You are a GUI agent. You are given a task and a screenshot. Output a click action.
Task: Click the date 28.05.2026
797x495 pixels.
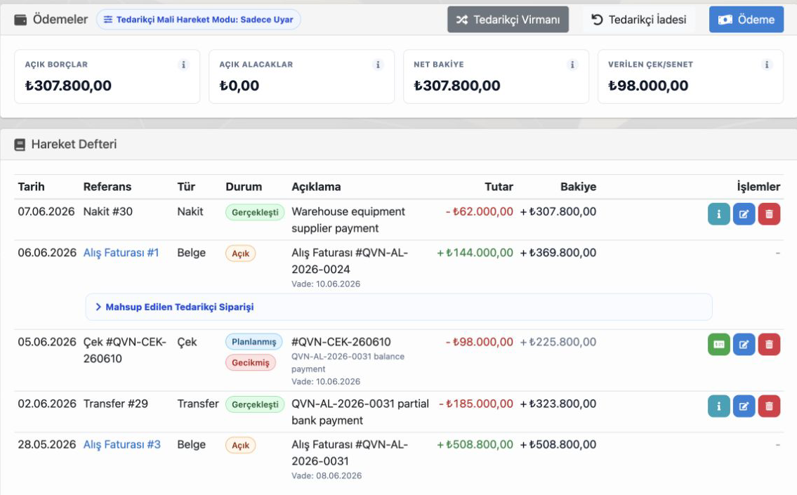pyautogui.click(x=47, y=444)
